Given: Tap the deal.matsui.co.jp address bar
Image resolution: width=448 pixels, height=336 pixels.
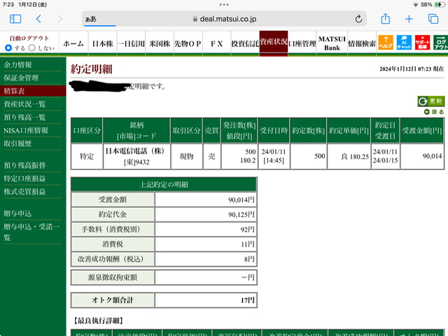Looking at the screenshot, I should [224, 19].
